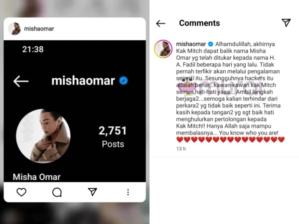Tap the small mishaomar avatar in post header
This screenshot has height=224, width=299.
click(x=14, y=28)
